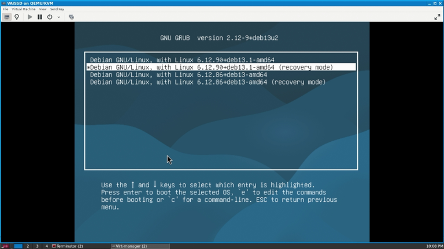Open the View menu
Screen dimensions: 444x249
coord(43,9)
